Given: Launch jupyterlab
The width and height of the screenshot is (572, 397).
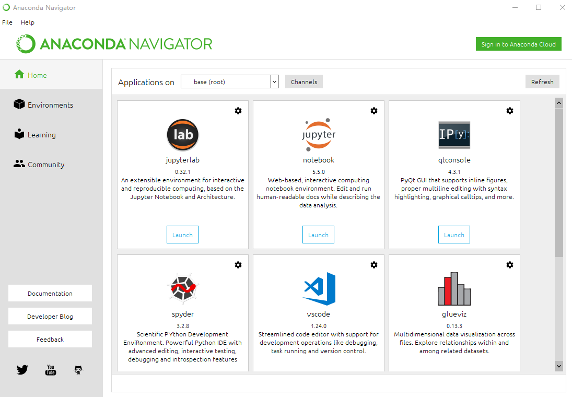Looking at the screenshot, I should 182,235.
